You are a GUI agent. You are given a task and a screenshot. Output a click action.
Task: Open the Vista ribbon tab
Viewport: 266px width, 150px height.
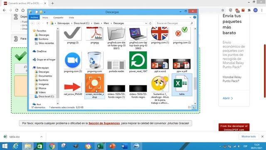pos(71,17)
